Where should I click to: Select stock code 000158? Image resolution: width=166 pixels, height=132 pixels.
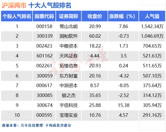(x=44, y=26)
